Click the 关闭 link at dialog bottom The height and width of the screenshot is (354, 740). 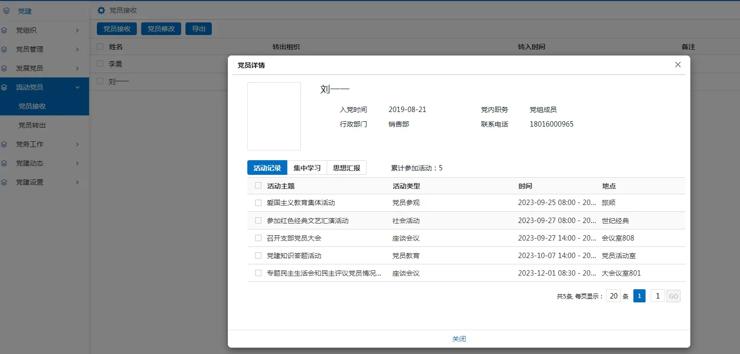[x=459, y=339]
